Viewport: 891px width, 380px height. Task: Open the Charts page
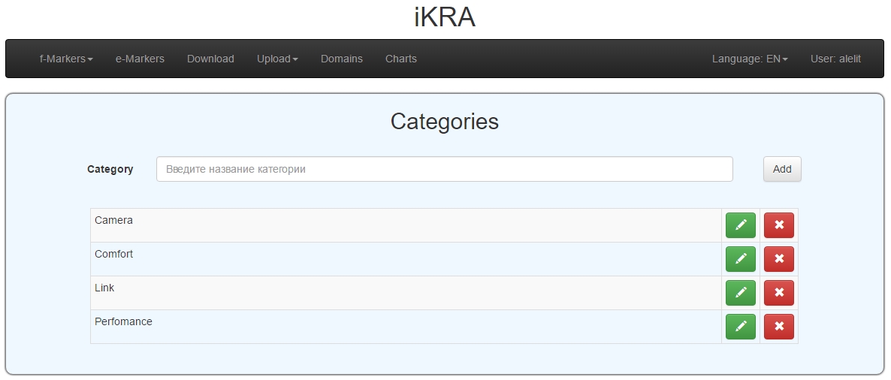[x=401, y=59]
